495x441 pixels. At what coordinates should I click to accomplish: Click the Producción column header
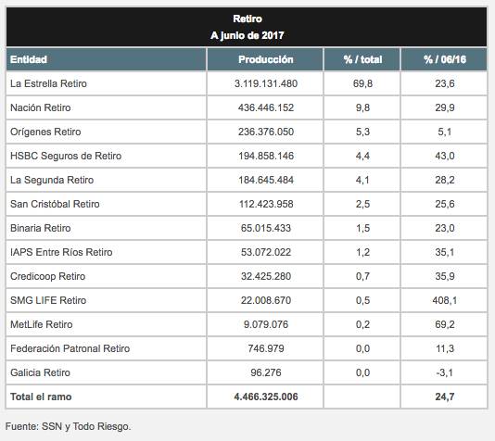265,59
